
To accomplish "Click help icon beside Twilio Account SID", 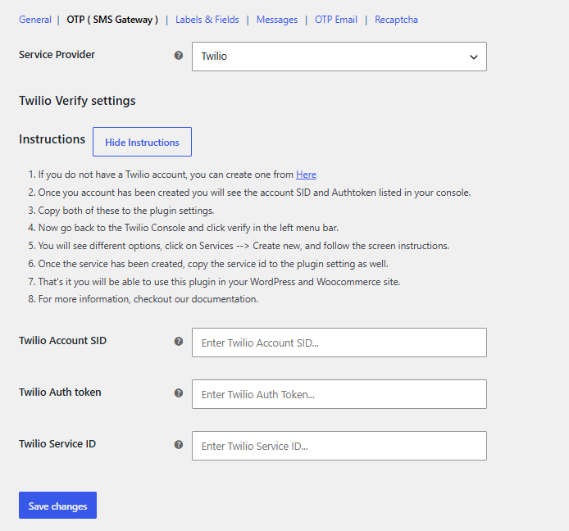I will point(179,342).
